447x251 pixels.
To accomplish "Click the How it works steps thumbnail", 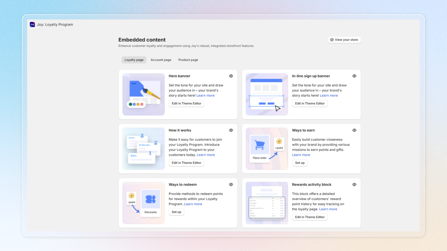I will click(x=144, y=149).
